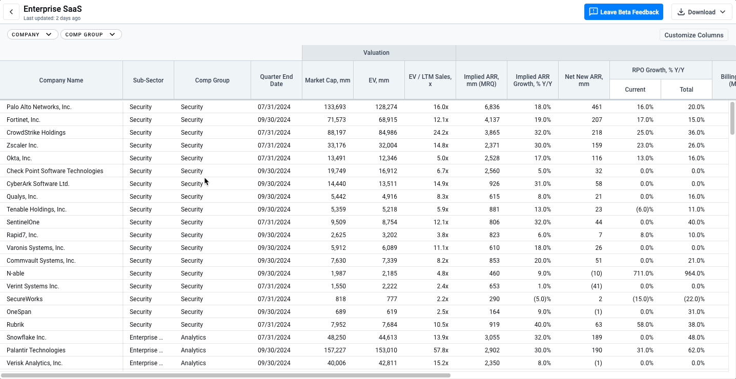The image size is (736, 379).
Task: Click the vertical scrollbar thumb
Action: (732, 119)
